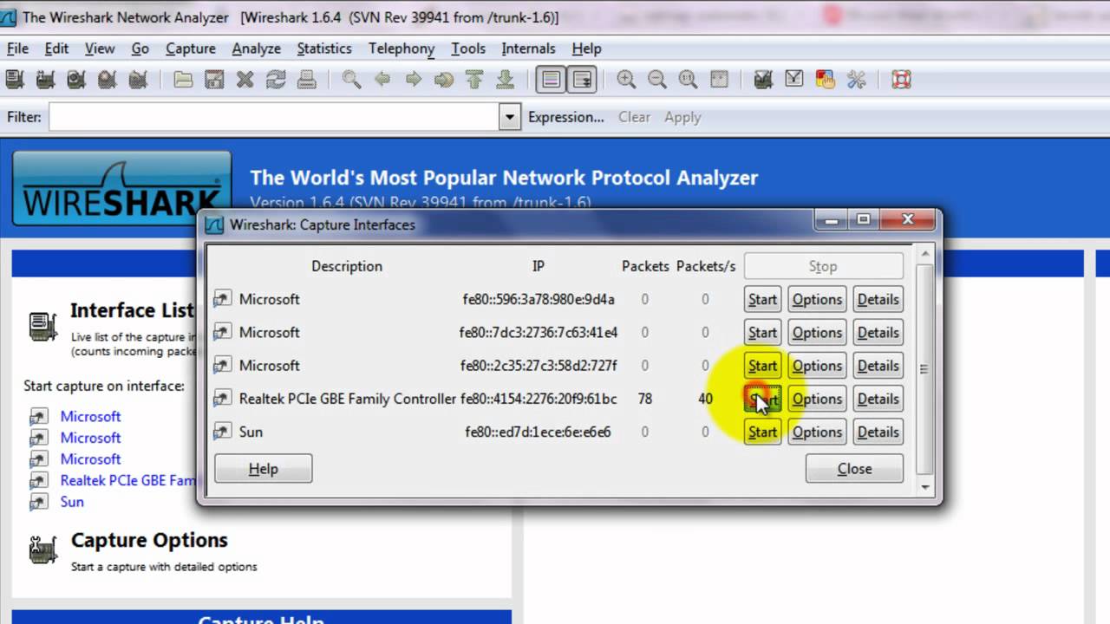Open Details for Microsoft interface fe80::7dc3

point(878,332)
